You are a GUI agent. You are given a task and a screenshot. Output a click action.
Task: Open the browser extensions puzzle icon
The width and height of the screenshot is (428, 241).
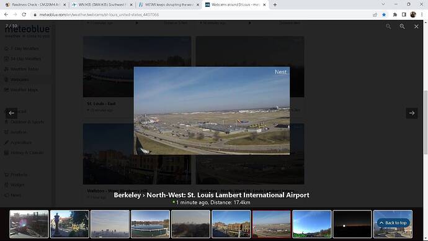395,14
